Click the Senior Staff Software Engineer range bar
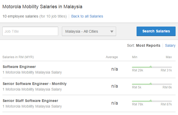The image size is (178, 115). coord(152,101)
